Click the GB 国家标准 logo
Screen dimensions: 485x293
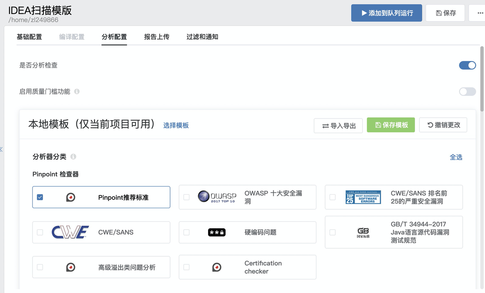[363, 232]
